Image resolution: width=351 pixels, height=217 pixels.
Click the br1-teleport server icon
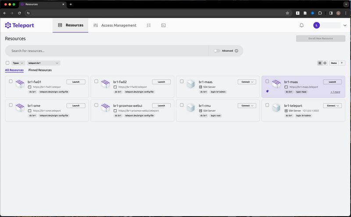[276, 108]
